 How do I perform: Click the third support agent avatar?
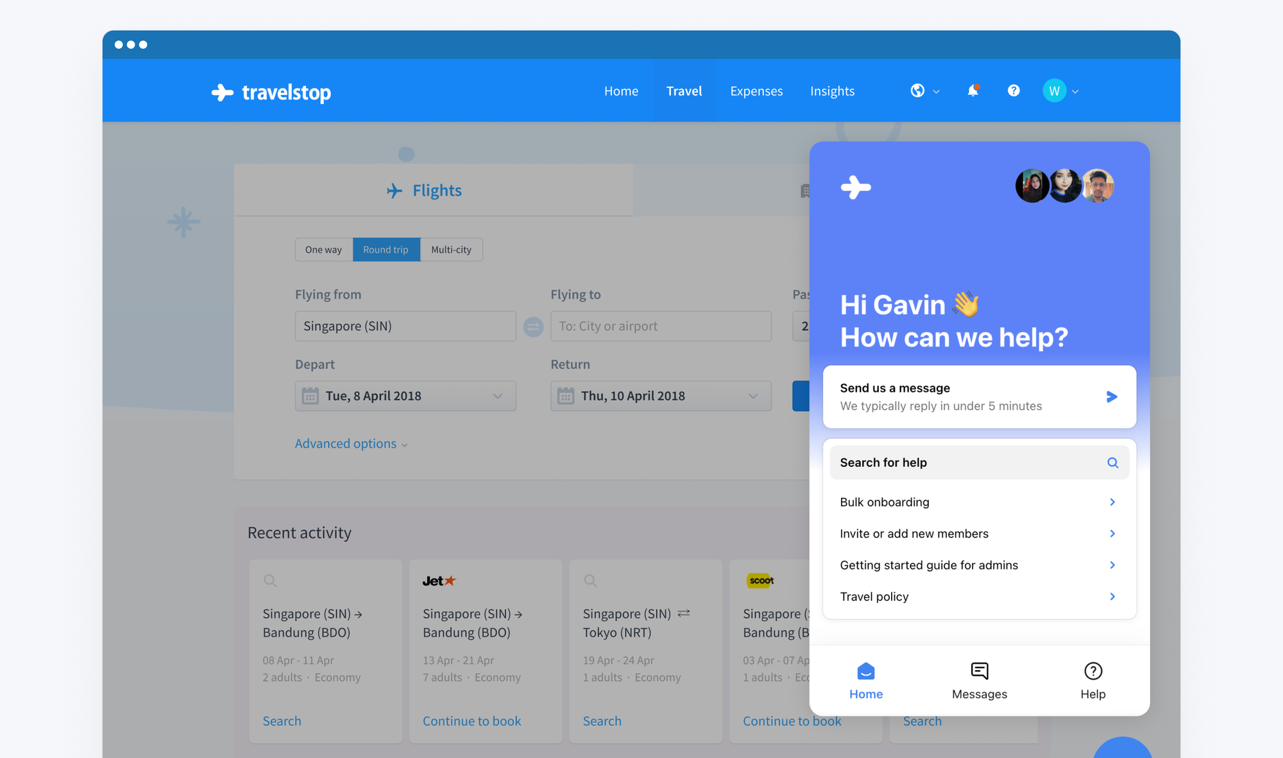[1098, 186]
